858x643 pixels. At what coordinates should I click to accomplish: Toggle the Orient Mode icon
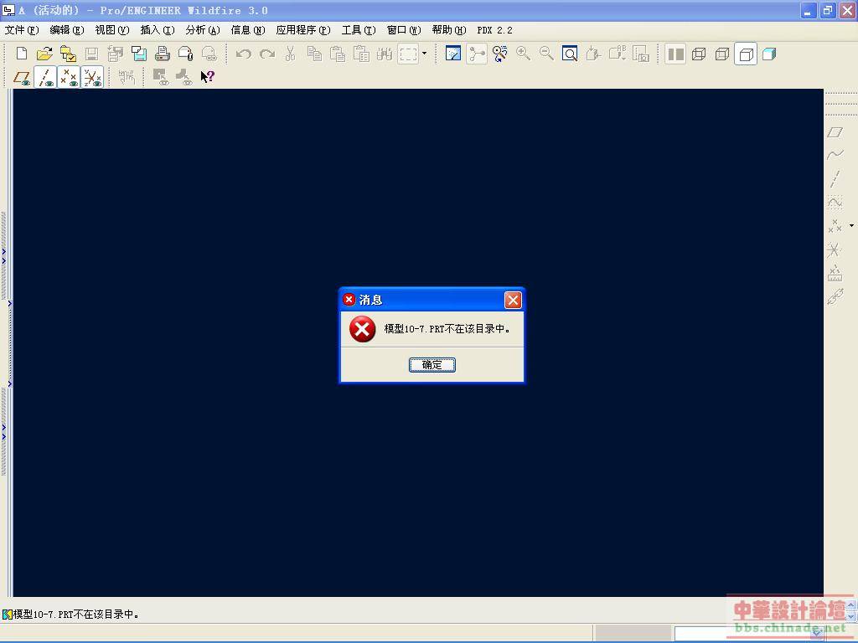(500, 54)
